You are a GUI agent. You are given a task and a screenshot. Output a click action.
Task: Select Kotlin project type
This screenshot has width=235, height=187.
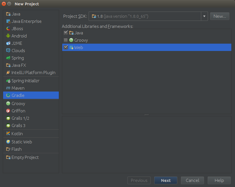click(31, 133)
